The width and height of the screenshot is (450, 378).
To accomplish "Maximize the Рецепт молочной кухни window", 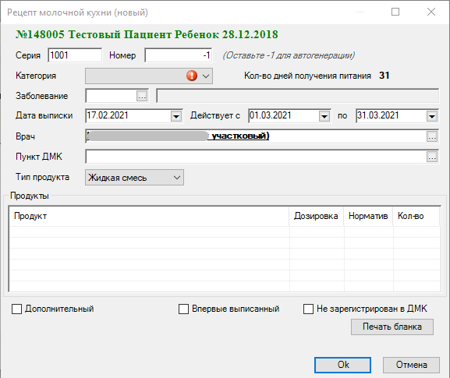I will [x=395, y=12].
